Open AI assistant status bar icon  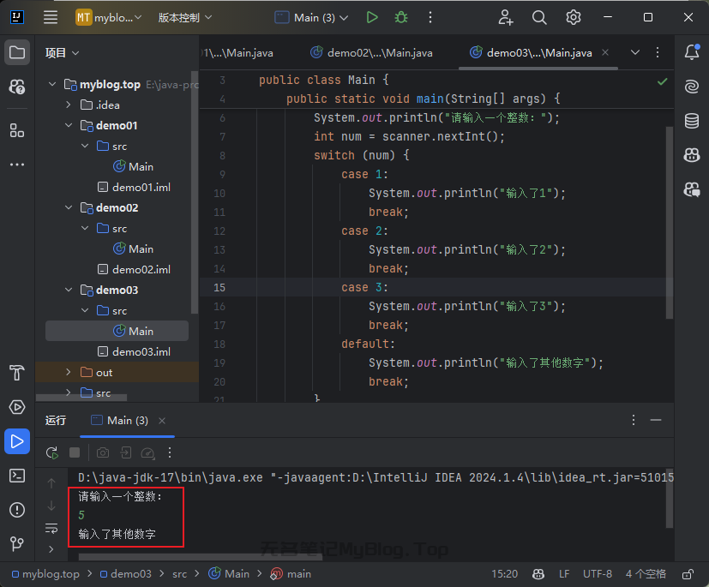538,574
